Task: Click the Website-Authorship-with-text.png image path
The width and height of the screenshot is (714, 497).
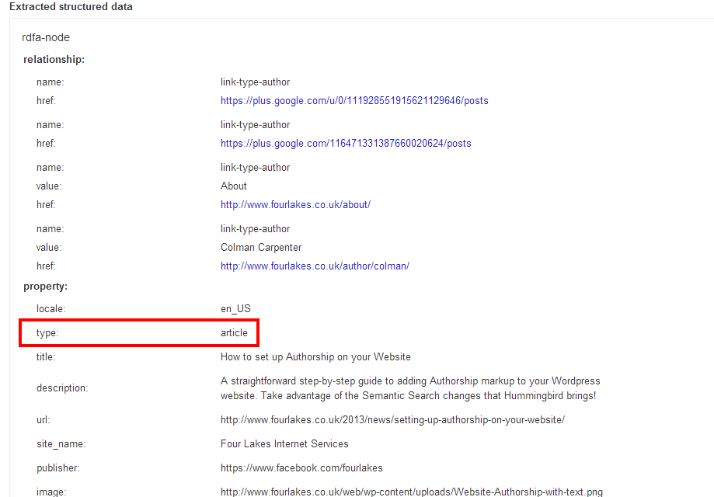Action: (x=411, y=492)
